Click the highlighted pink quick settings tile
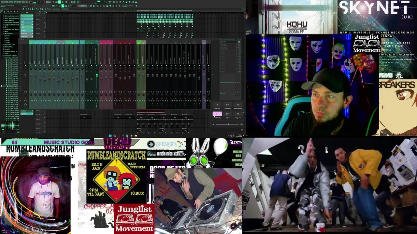 point(217,114)
